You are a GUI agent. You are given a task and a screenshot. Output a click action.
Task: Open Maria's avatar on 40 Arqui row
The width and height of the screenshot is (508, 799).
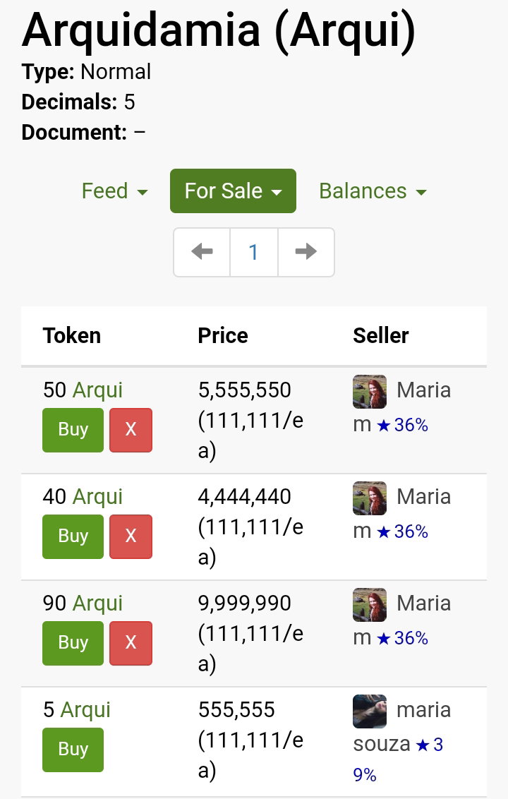click(370, 498)
